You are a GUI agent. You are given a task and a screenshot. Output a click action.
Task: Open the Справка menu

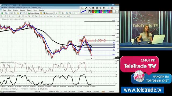tap(41, 10)
